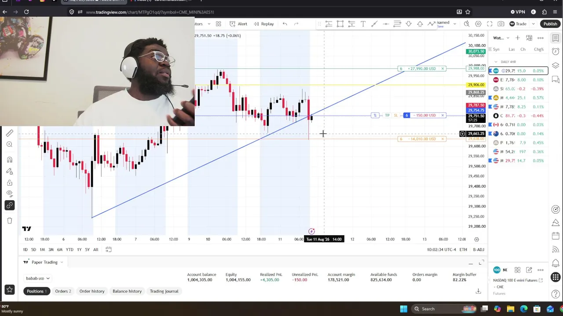The image size is (563, 316).
Task: Download trading data export icon
Action: (478, 291)
